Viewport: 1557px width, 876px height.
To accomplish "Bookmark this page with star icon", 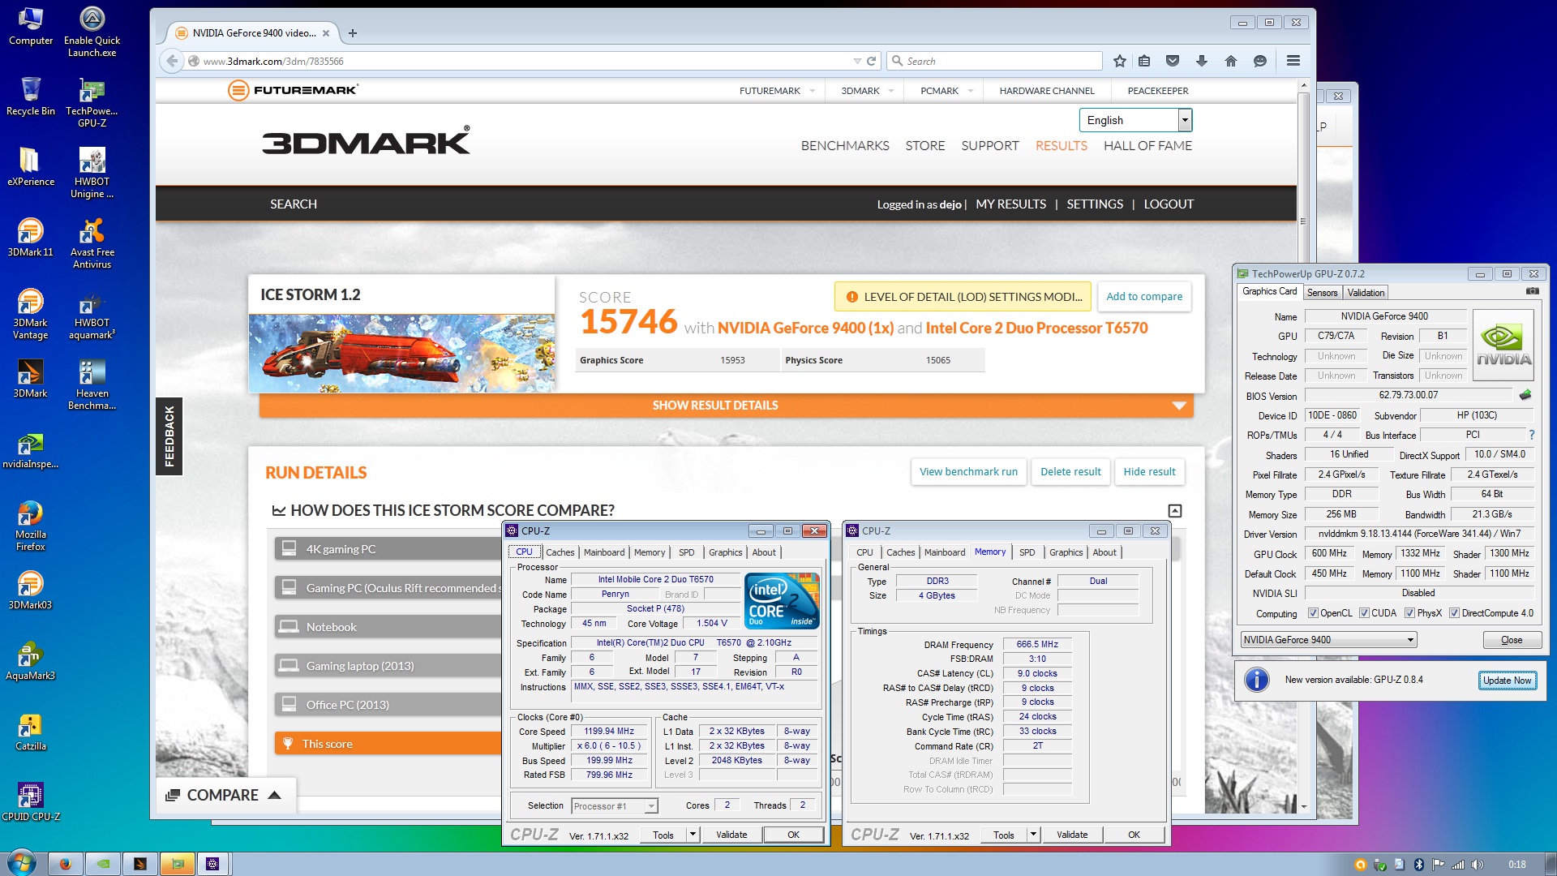I will point(1120,61).
